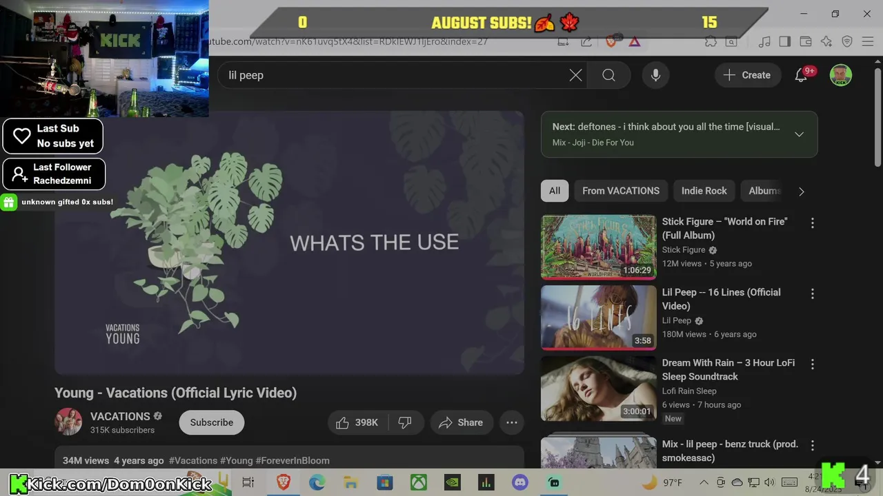Dislike the video with thumbs down

[x=405, y=422]
